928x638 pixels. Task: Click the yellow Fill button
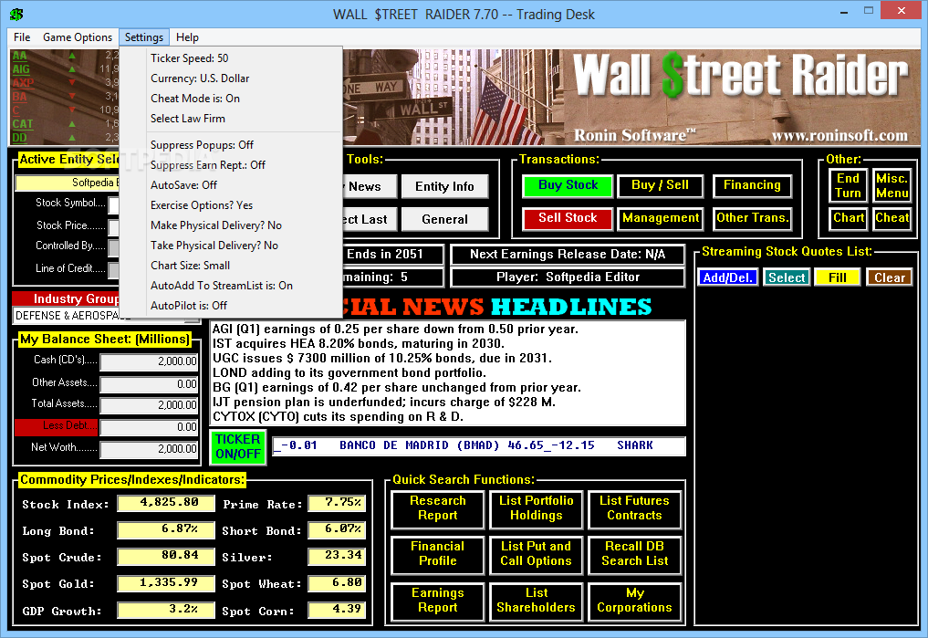coord(837,277)
